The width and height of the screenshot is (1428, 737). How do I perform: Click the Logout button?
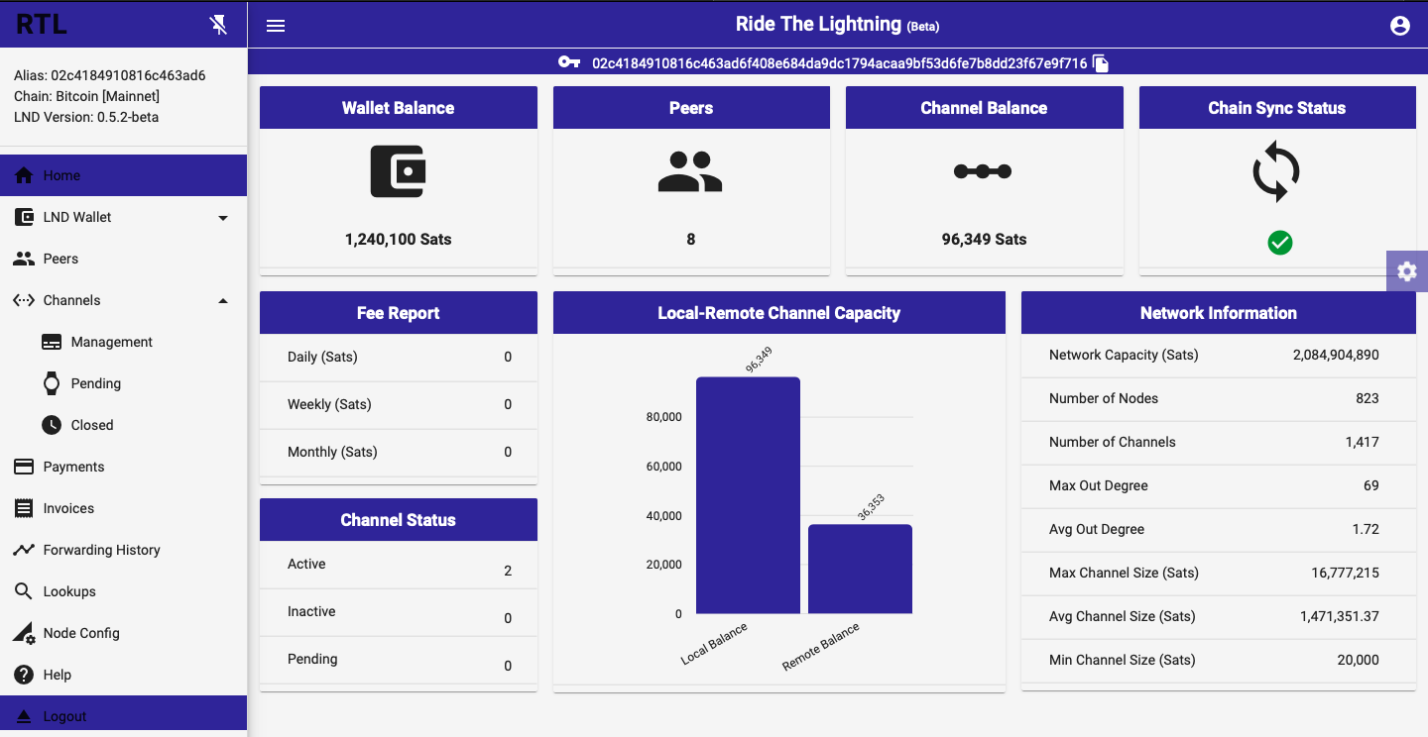coord(123,715)
